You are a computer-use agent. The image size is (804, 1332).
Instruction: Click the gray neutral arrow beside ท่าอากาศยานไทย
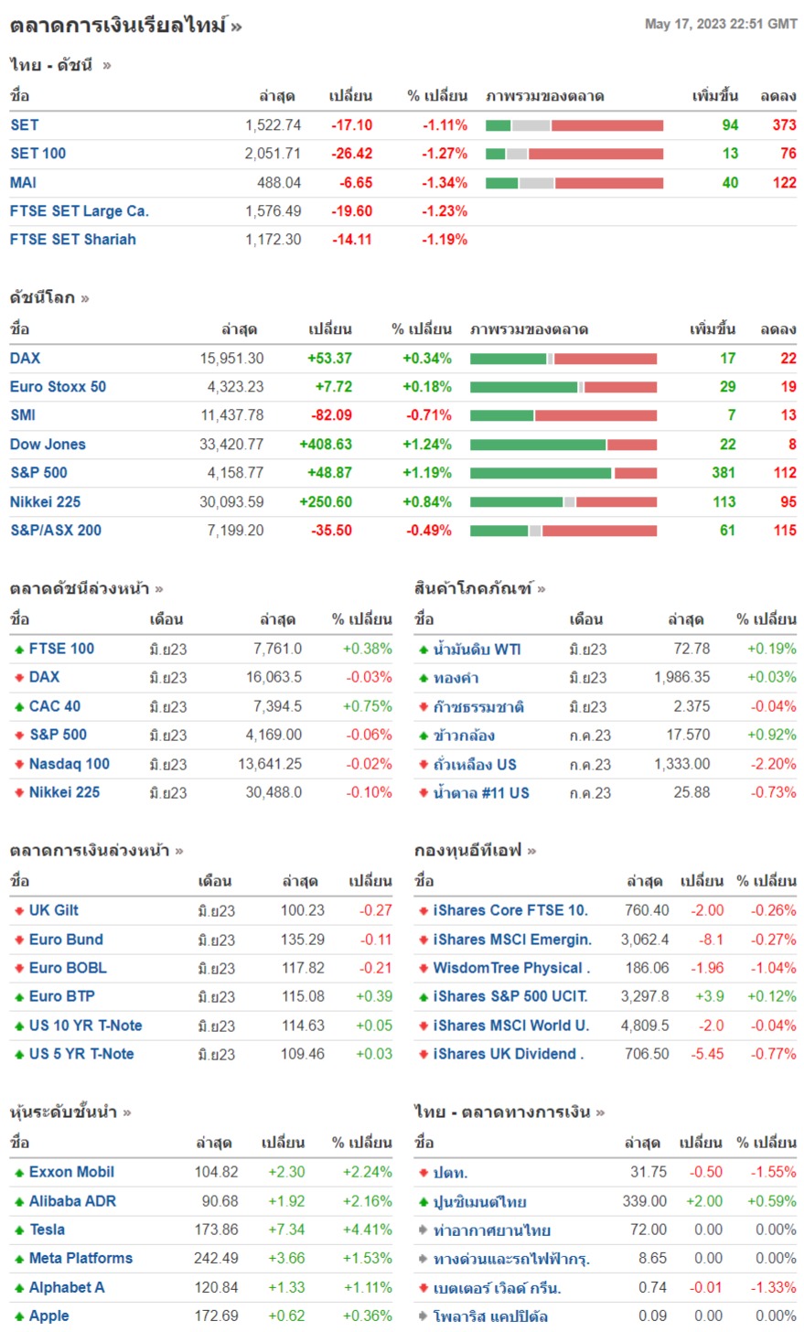423,1230
